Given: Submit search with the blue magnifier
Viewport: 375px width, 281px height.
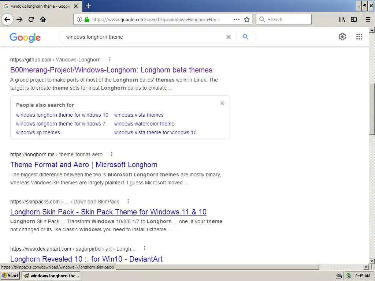Looking at the screenshot, I should click(245, 37).
